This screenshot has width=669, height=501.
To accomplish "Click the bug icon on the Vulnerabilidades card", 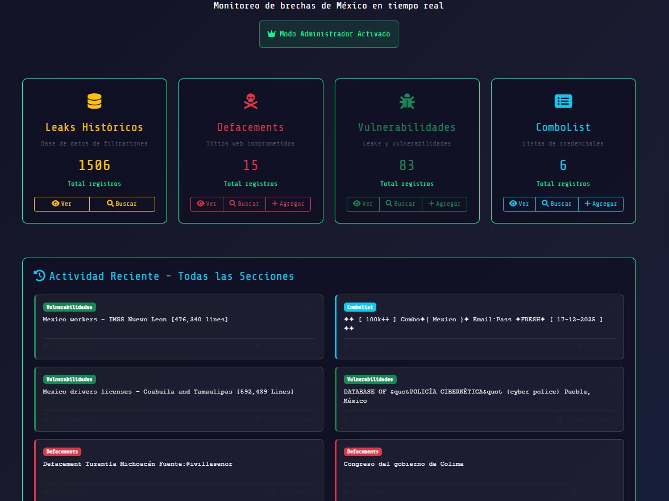I will [x=407, y=100].
